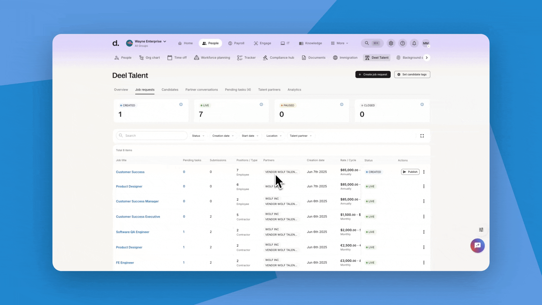Click pending tasks count for FE Engineer
This screenshot has height=305, width=542.
coord(184,263)
